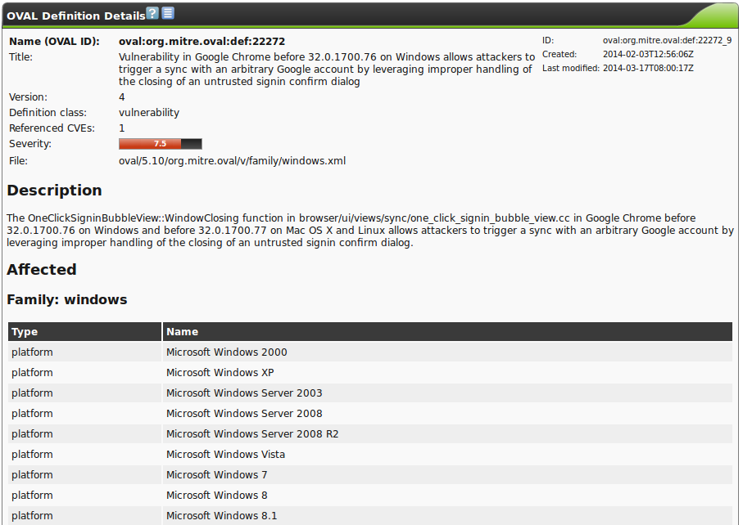Open the help icon beside OVAL Definition Details
This screenshot has width=743, height=525.
tap(152, 13)
